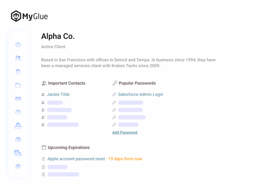
Task: Select the second placeholder password entry
Action: [x=130, y=110]
